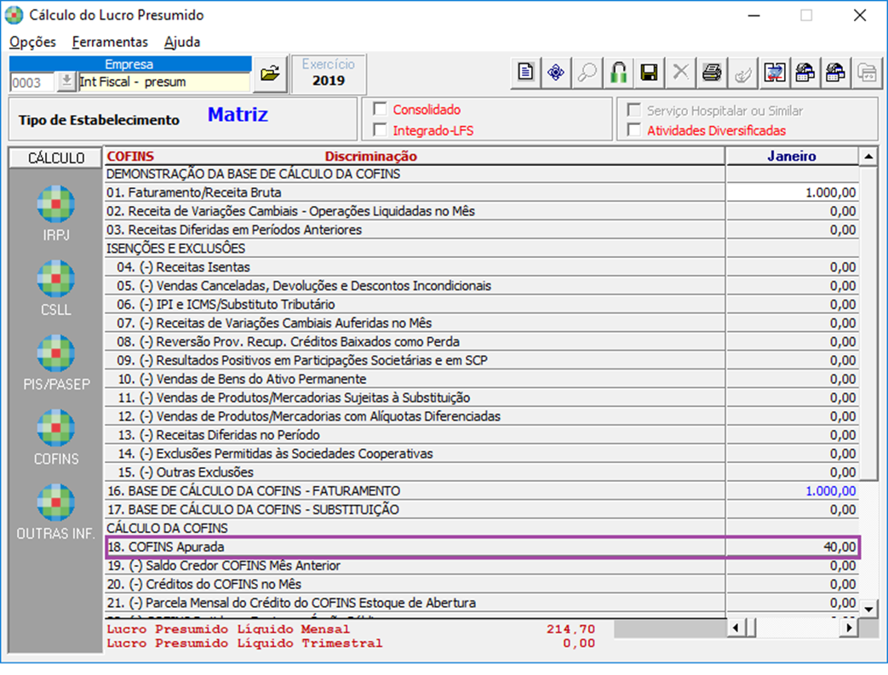Select row 18. COFINS Apurada

[x=415, y=547]
